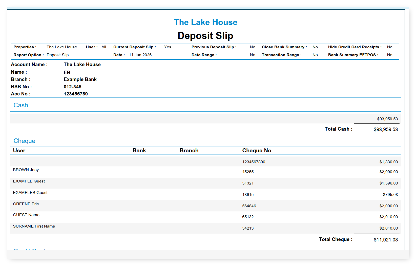Image resolution: width=416 pixels, height=266 pixels.
Task: Click the Name value 'EB'
Action: coord(67,72)
